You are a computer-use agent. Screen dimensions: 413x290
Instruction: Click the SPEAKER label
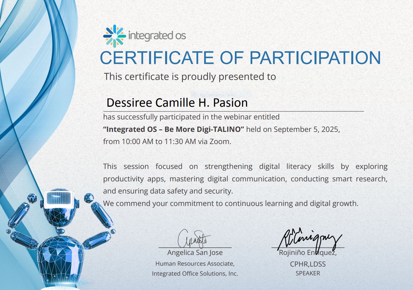pyautogui.click(x=308, y=273)
